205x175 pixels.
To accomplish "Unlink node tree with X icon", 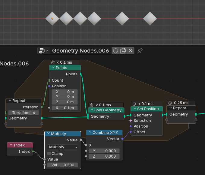I will [131, 51].
